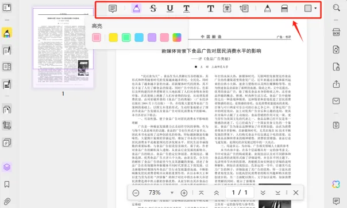Jump to the first page
The image size is (347, 208).
click(201, 193)
